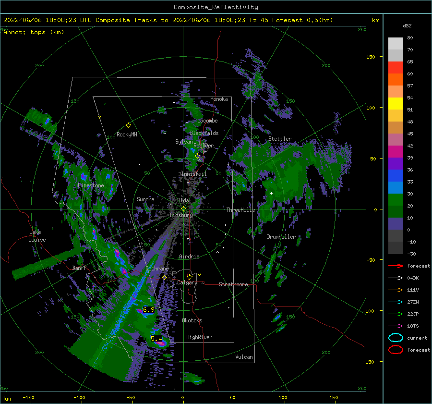Click the red 65 dBZ color swatch
Screen dimensions: 432x404
(x=396, y=68)
